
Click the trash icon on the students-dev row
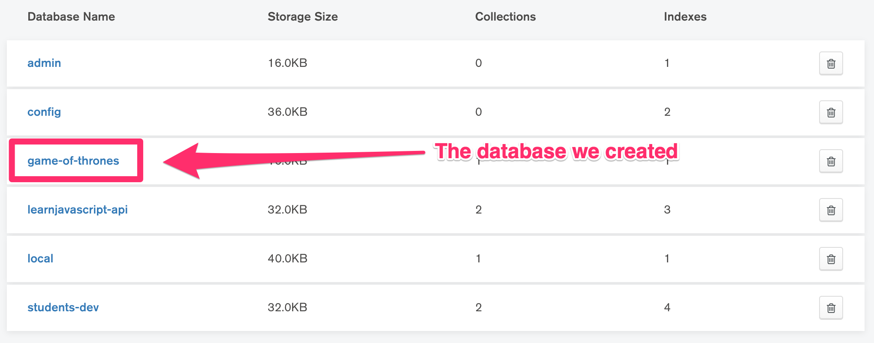tap(831, 307)
